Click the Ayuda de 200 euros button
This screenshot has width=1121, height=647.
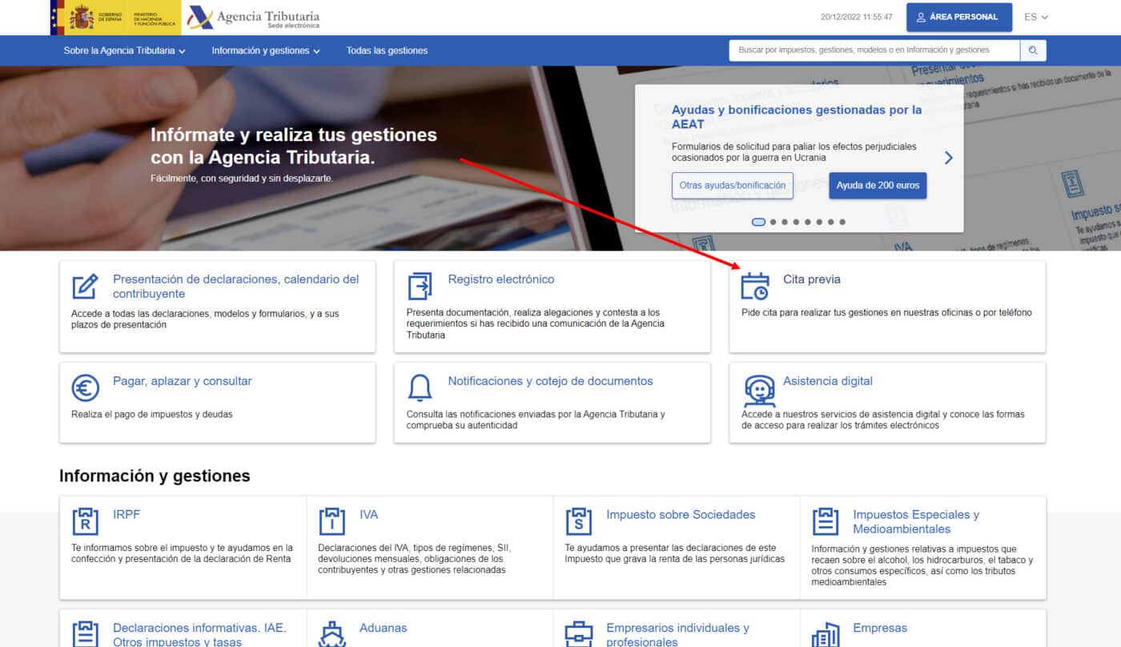pos(878,185)
